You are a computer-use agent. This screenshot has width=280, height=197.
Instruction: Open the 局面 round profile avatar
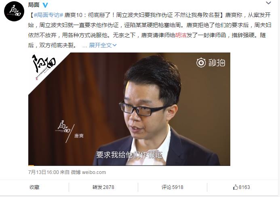[14, 11]
